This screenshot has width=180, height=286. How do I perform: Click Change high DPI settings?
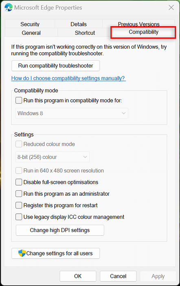(60, 230)
